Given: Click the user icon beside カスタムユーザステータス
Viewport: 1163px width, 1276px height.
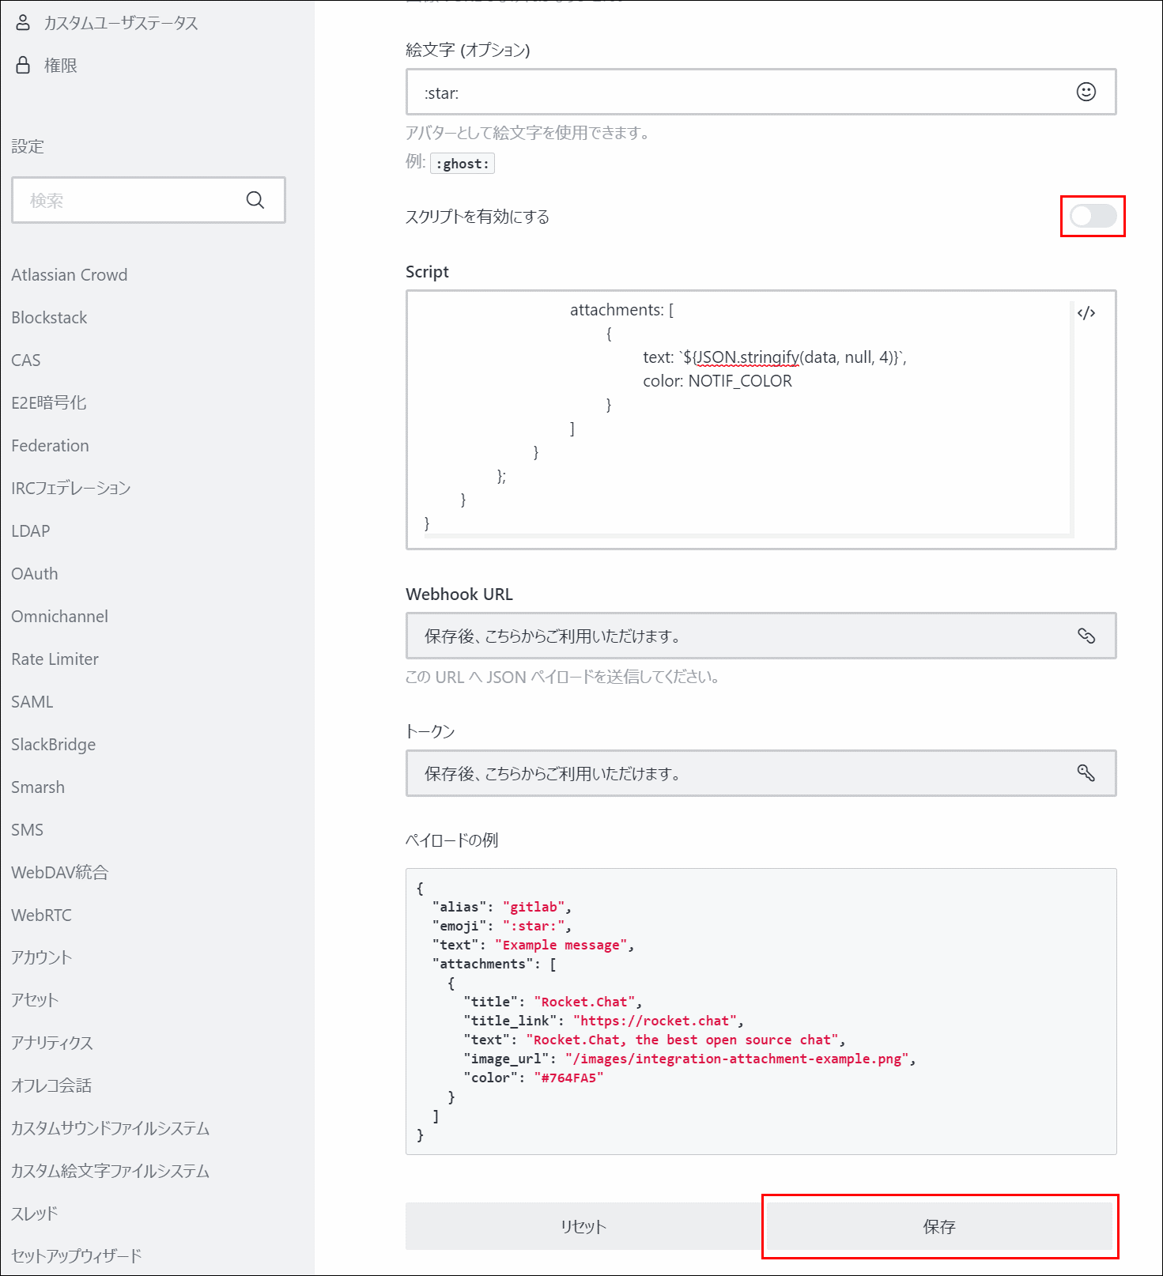Looking at the screenshot, I should (24, 22).
